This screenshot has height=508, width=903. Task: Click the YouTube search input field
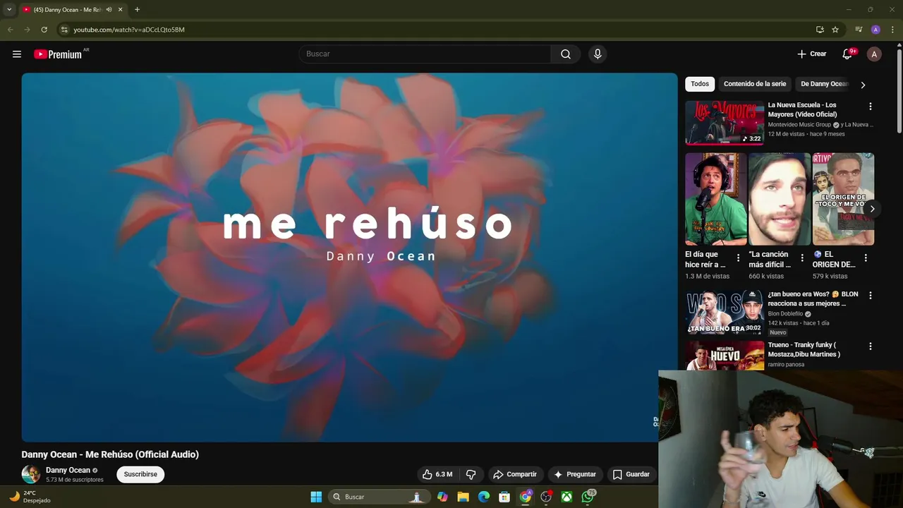(425, 54)
